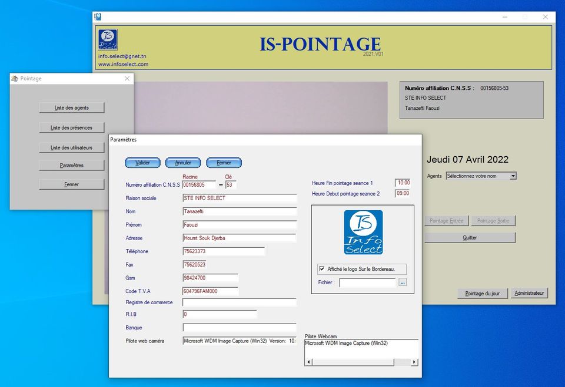Click the main window title bar app icon

pos(98,16)
